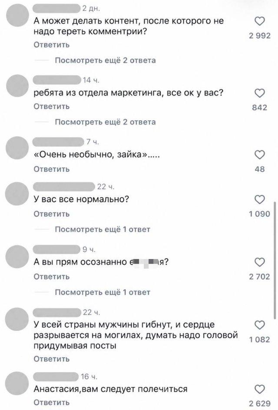Image resolution: width=278 pixels, height=410 pixels.
Task: Like the marketing department comment
Action: pos(260,93)
